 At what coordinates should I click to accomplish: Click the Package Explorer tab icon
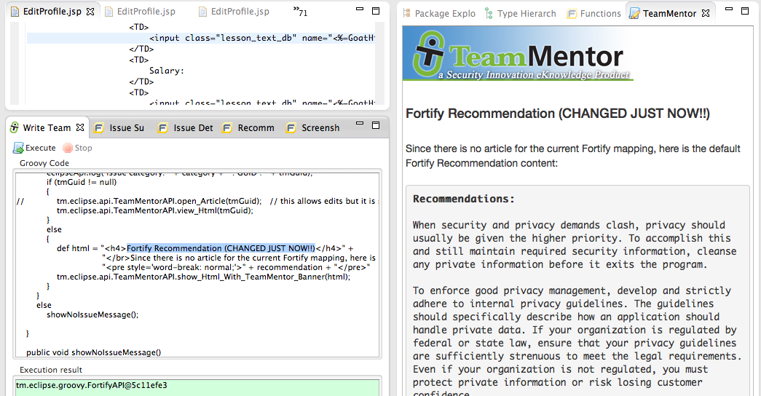(x=407, y=14)
